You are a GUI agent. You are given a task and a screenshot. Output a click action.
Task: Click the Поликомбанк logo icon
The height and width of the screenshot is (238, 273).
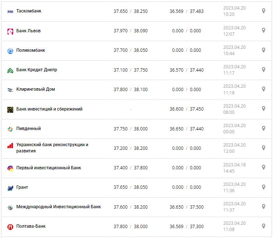pos(10,51)
